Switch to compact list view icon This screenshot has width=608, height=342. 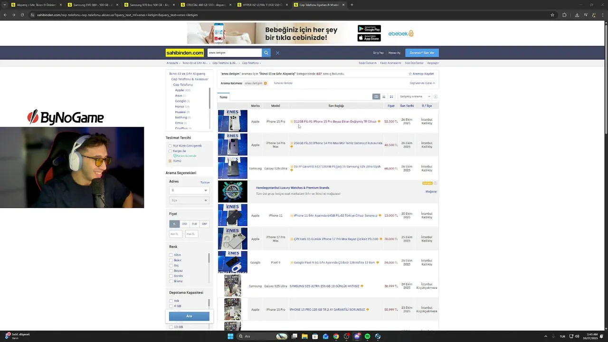pyautogui.click(x=384, y=96)
